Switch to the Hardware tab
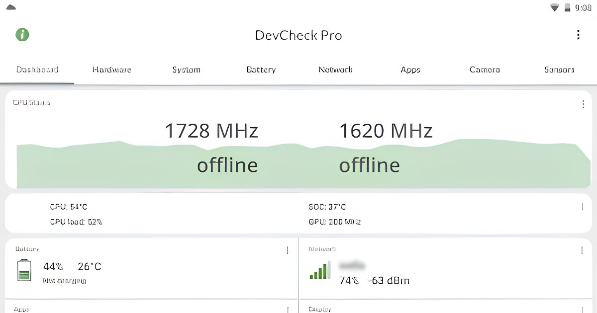This screenshot has height=313, width=597. click(112, 70)
